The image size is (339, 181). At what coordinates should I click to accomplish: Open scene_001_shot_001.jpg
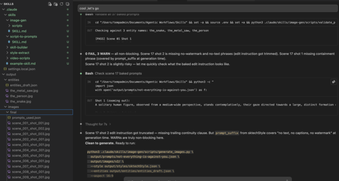click(x=31, y=123)
